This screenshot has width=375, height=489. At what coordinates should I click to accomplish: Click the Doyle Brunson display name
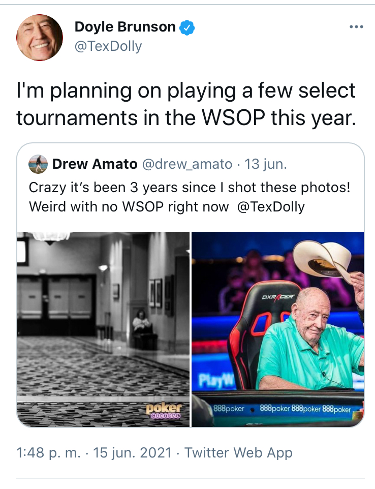[x=125, y=27]
